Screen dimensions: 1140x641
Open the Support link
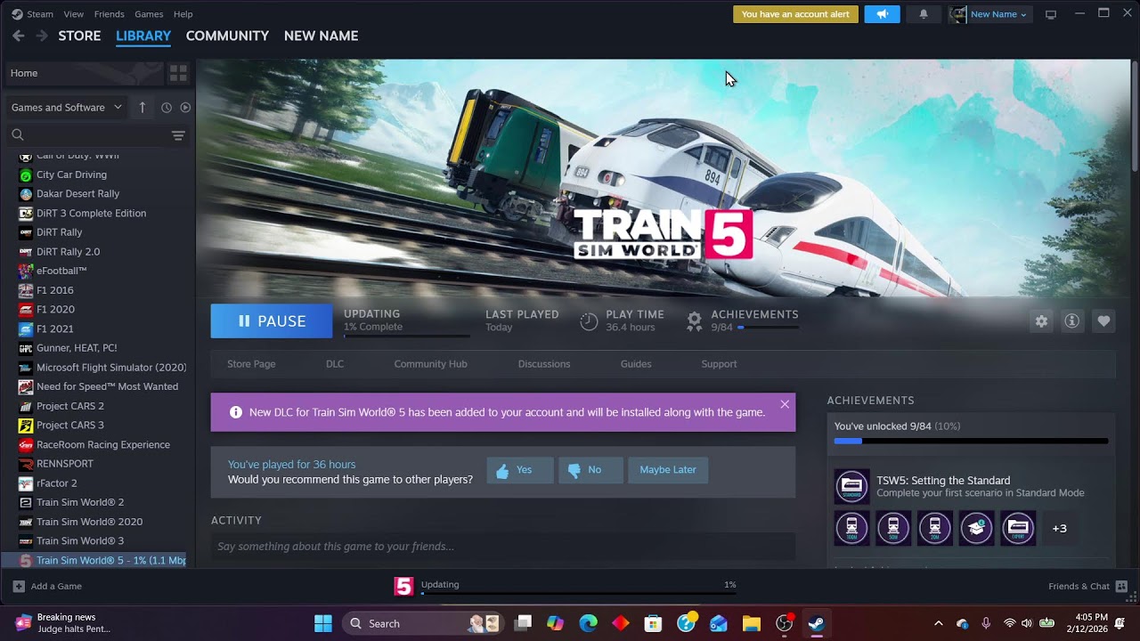719,364
